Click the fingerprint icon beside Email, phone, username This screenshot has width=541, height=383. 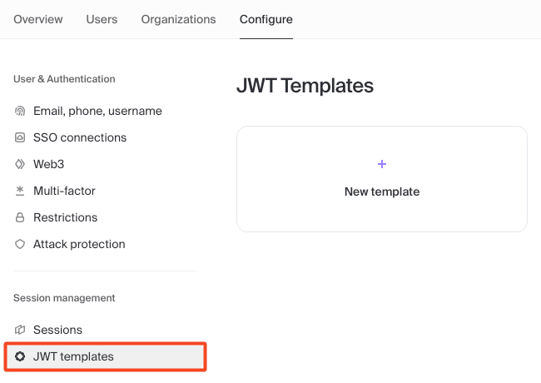coord(20,111)
